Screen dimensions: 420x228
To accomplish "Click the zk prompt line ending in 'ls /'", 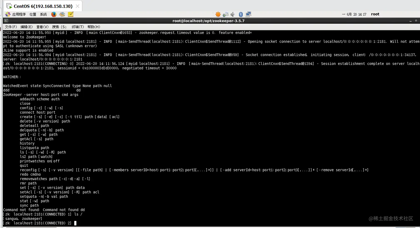I will click(x=43, y=214).
